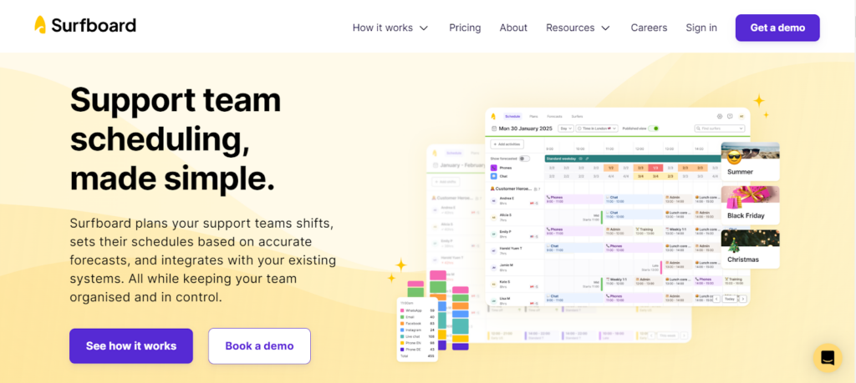Viewport: 856px width, 383px height.
Task: Click the pink WhatsApp legend swatch
Action: tap(402, 310)
